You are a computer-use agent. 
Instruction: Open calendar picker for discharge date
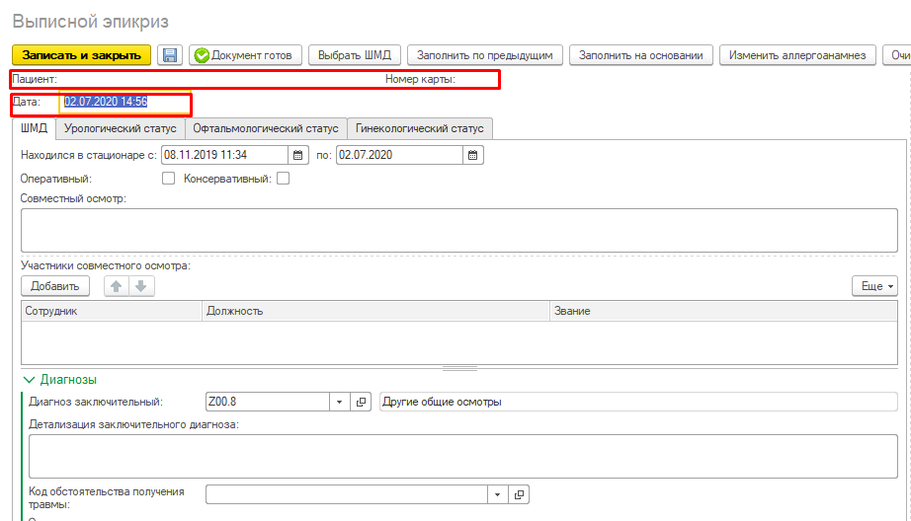tap(472, 155)
